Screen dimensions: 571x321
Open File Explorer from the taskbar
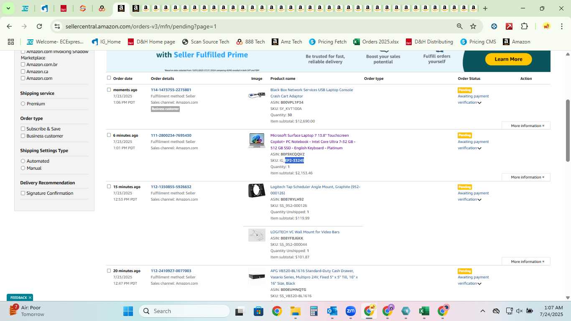tap(296, 311)
